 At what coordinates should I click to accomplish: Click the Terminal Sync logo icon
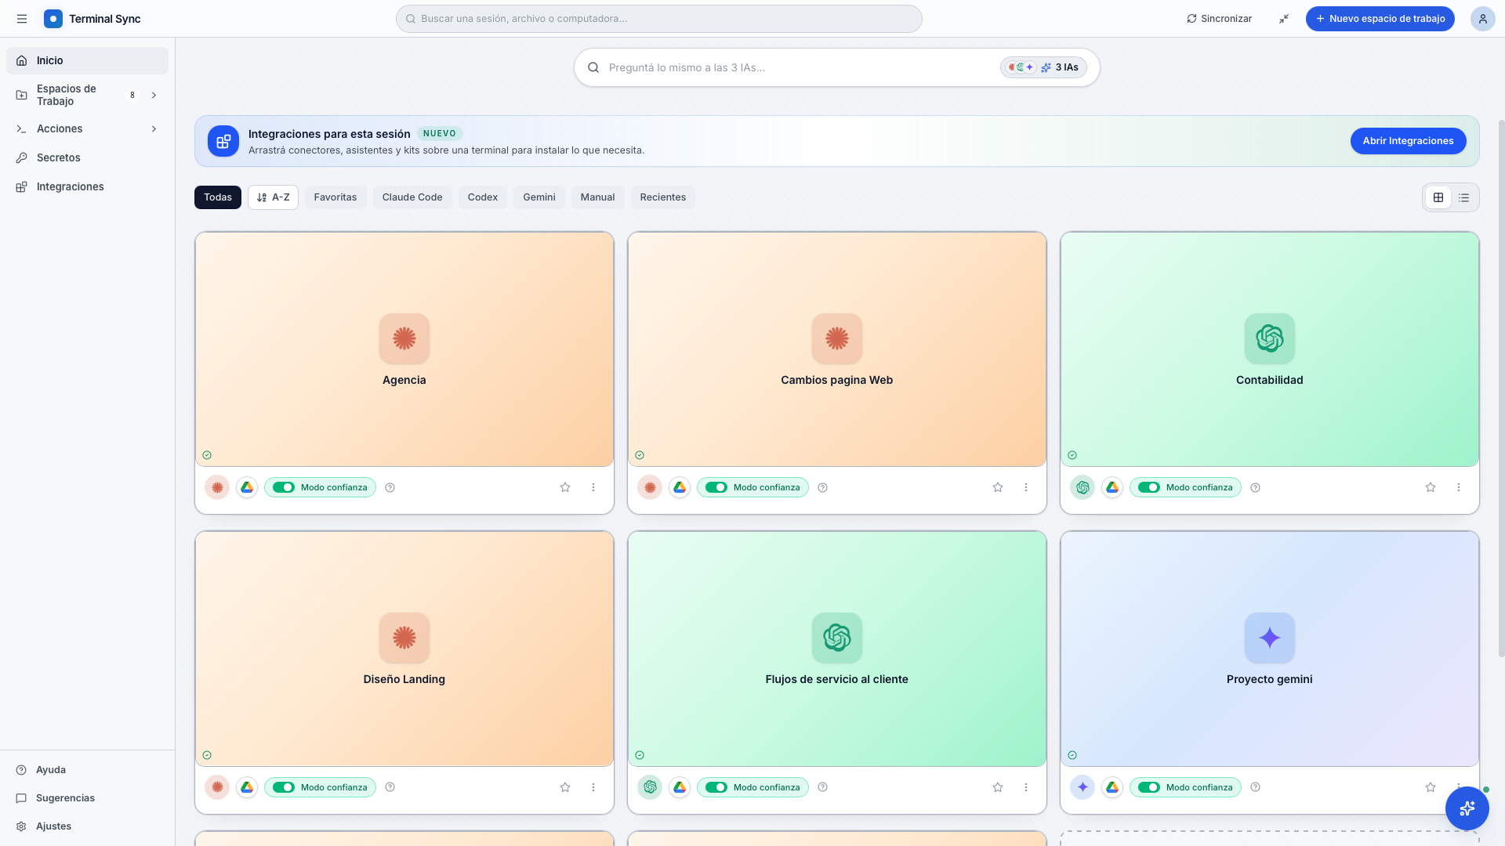[x=53, y=19]
